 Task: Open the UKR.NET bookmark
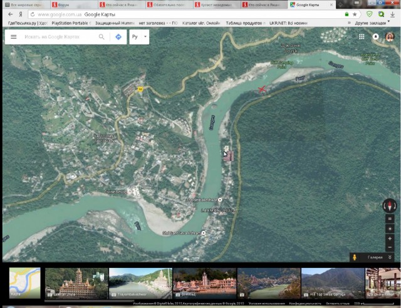point(289,23)
